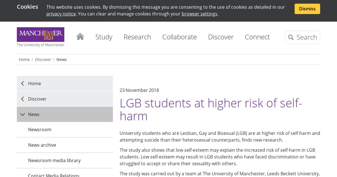337x177 pixels.
Task: Go to News archive in sidebar
Action: [x=42, y=145]
